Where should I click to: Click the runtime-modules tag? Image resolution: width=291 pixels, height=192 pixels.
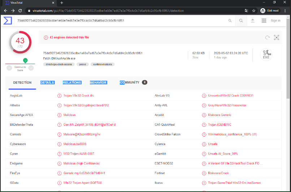pos(103,64)
